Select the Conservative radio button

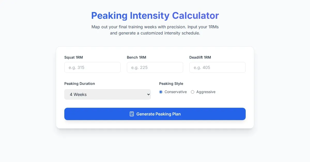[x=161, y=92]
